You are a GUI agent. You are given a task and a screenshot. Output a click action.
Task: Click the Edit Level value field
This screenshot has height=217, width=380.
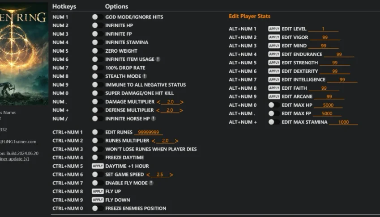click(323, 29)
